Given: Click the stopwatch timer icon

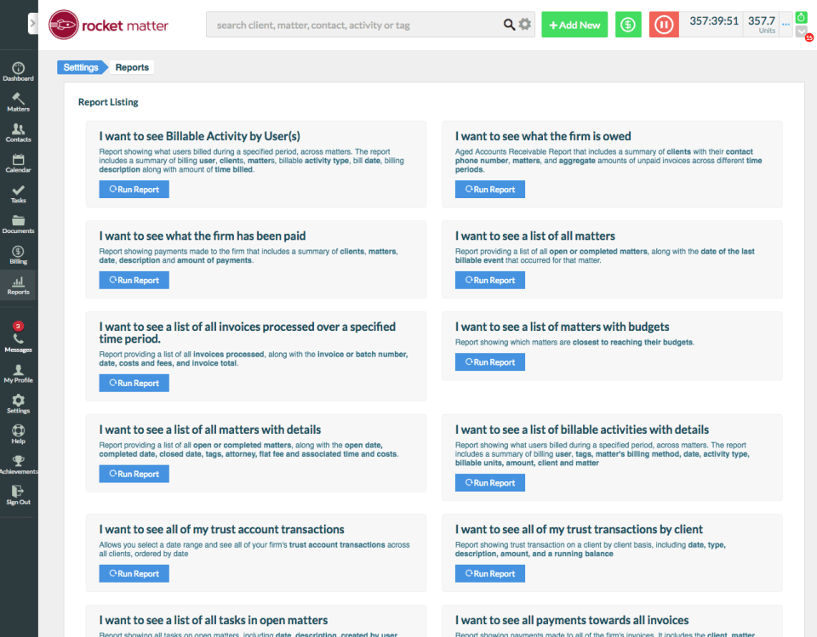Looking at the screenshot, I should 801,17.
